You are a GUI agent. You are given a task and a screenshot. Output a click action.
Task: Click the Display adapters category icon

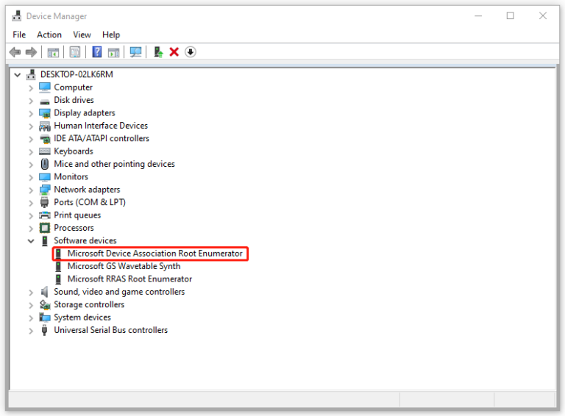(x=45, y=113)
